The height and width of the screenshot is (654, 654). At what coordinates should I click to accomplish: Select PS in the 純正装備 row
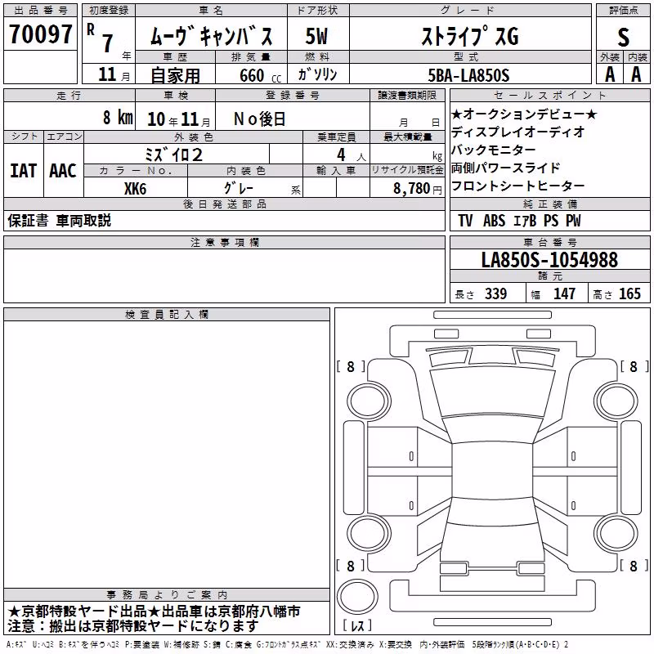[x=550, y=221]
